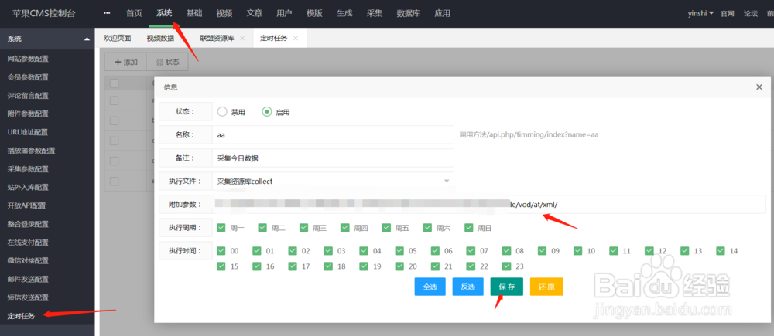The height and width of the screenshot is (336, 774).
Task: Toggle the 周五 checkbox
Action: (x=386, y=228)
